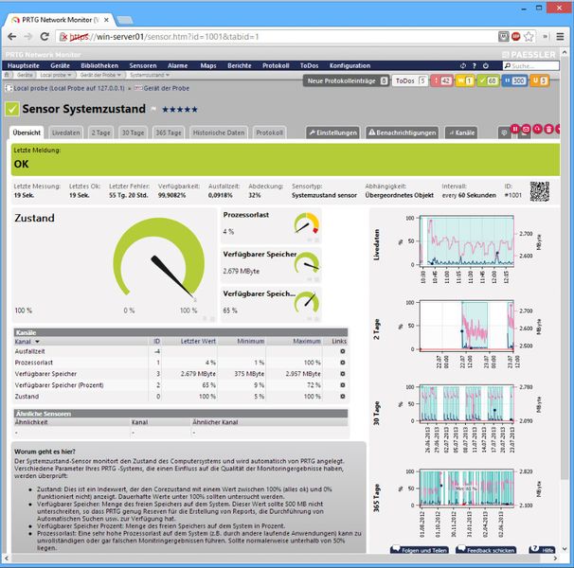Click the red trash delete icon

tap(548, 129)
